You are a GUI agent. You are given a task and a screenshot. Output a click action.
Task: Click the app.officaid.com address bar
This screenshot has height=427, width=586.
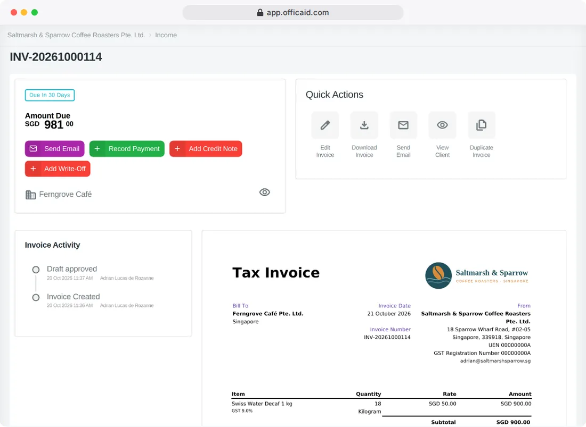click(x=293, y=13)
